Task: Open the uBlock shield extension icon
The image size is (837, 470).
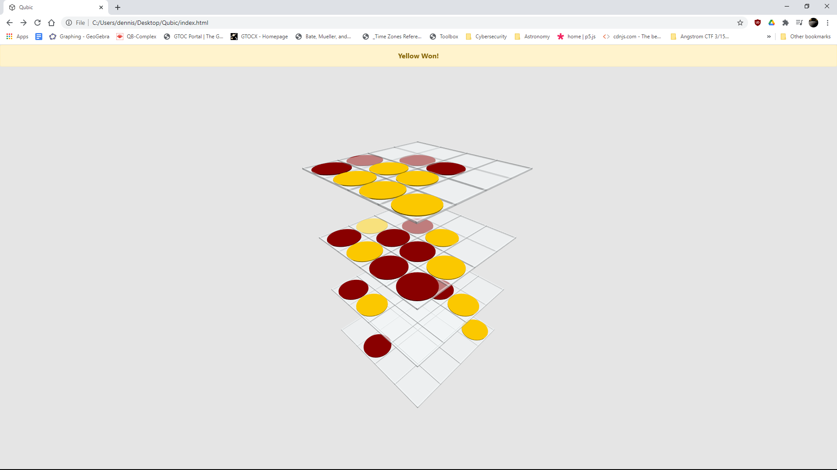Action: [x=758, y=23]
